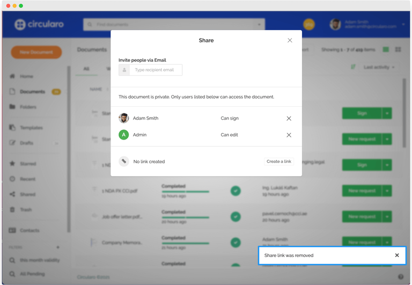Image resolution: width=412 pixels, height=285 pixels.
Task: Open the search bar dropdown arrow
Action: point(260,25)
